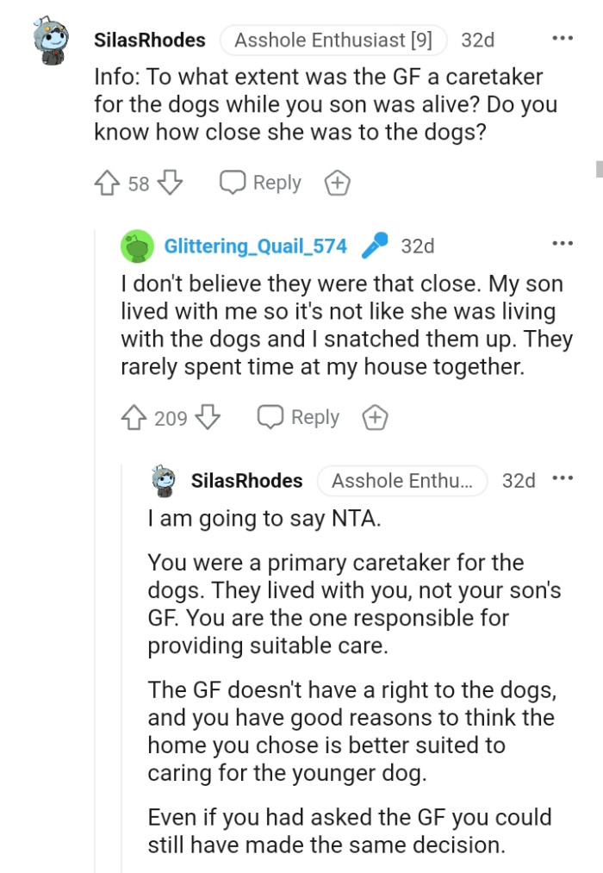This screenshot has width=603, height=873.
Task: Collapse the thread using the nested reply line
Action: (x=121, y=672)
